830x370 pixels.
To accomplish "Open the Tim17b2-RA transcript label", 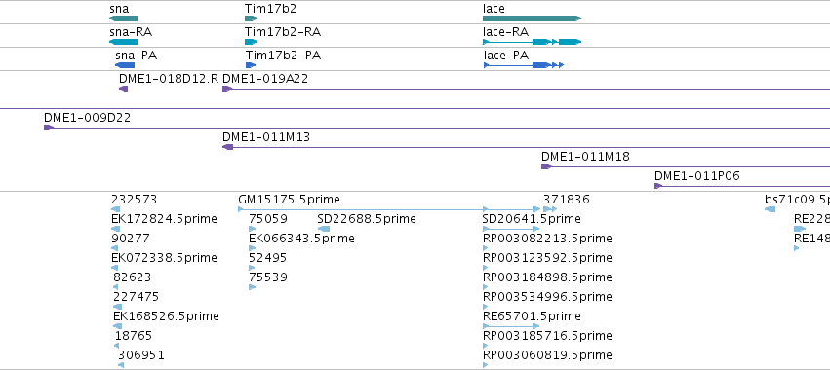I will point(283,32).
